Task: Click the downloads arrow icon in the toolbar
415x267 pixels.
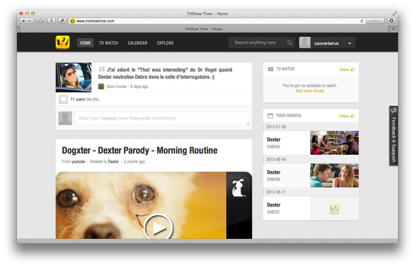Action: pos(391,21)
